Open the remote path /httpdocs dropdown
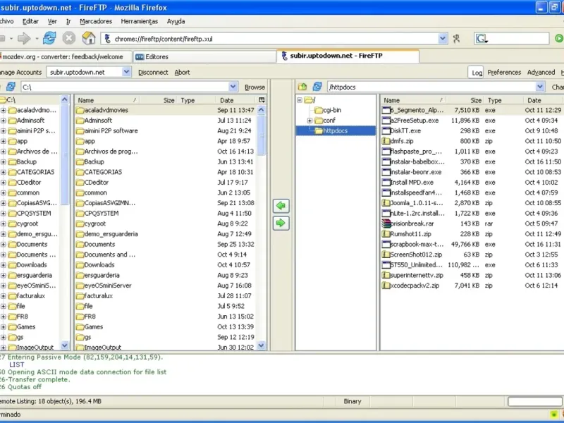 540,87
